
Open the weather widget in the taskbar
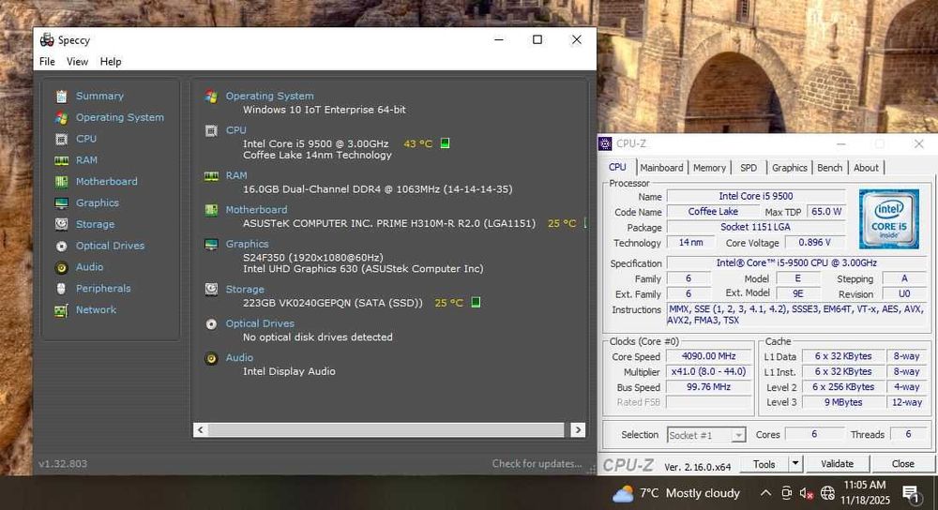click(676, 493)
